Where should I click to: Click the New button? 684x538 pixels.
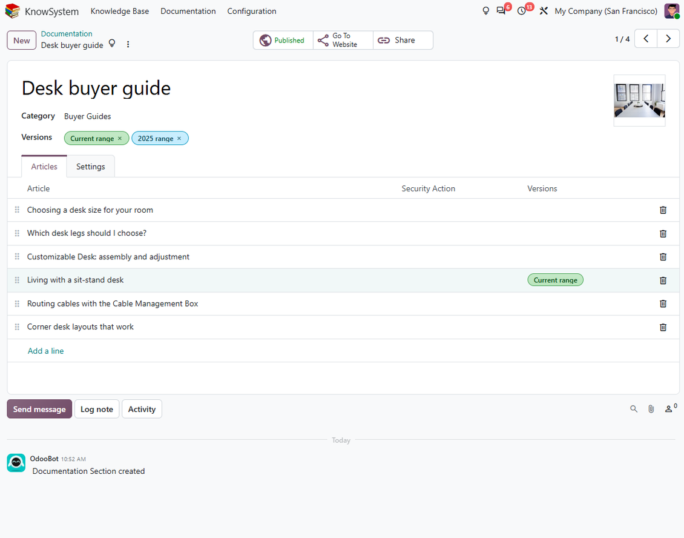point(21,41)
